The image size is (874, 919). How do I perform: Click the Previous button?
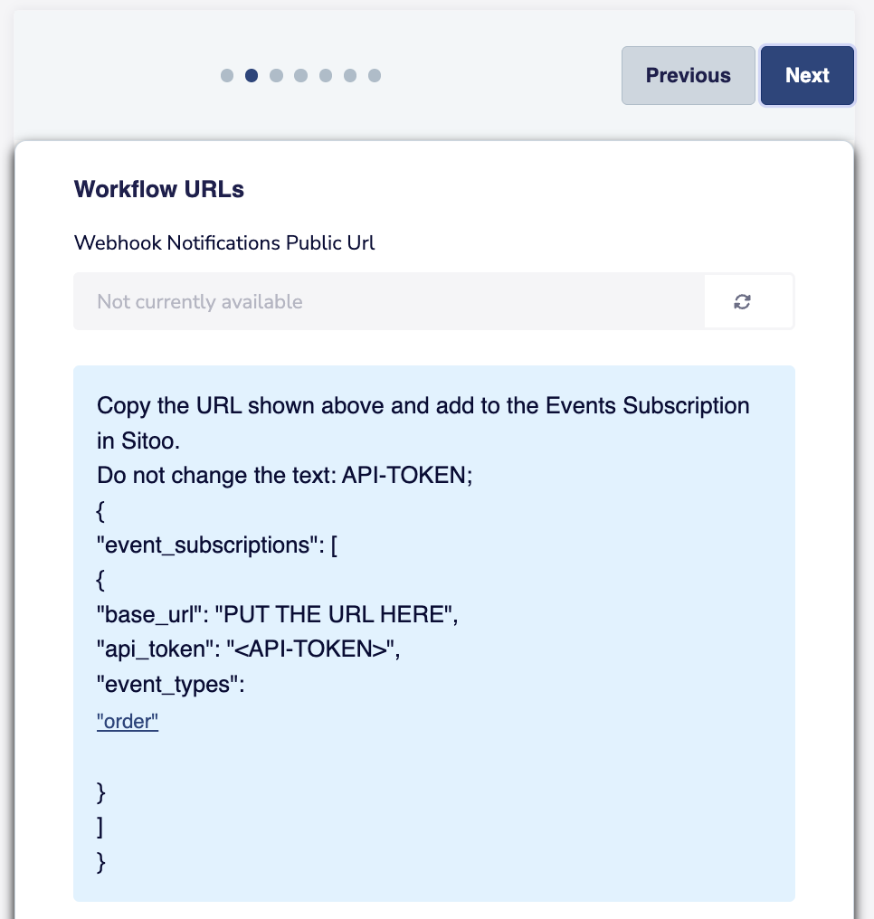click(x=689, y=76)
